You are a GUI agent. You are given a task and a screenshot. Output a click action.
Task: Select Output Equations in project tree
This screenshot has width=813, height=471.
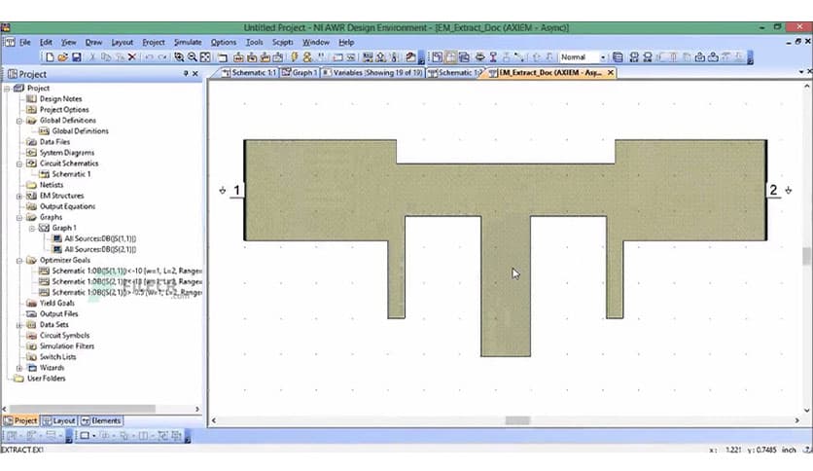67,206
